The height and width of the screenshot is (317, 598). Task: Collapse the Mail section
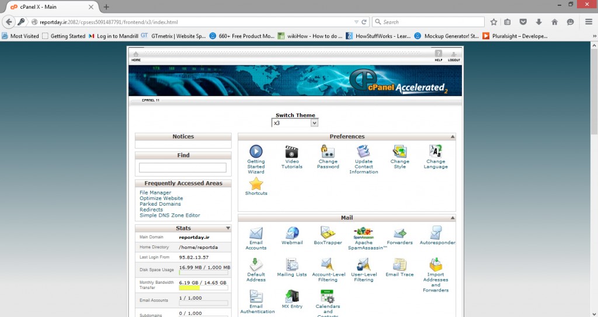point(453,218)
